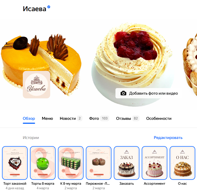This screenshot has width=197, height=195.
Task: Open the Ассортимент story thumbnail
Action: pyautogui.click(x=155, y=163)
